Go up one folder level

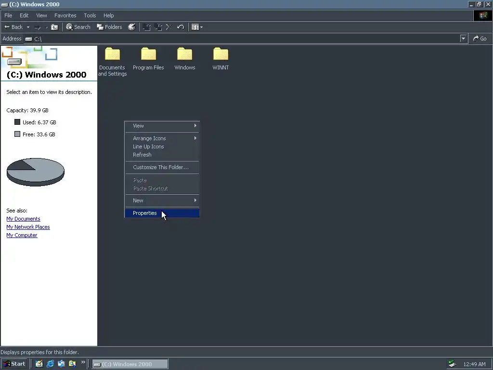click(55, 27)
